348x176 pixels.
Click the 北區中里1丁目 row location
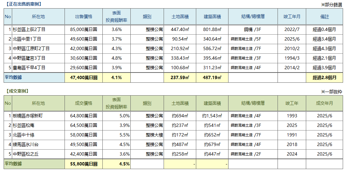[x=27, y=39]
